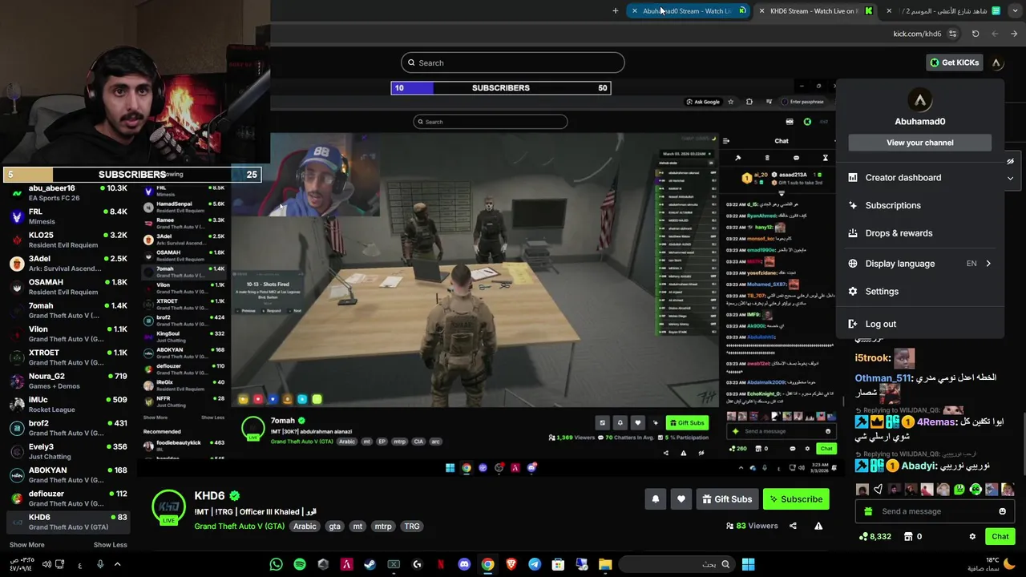Expand the chevron below the eye icon

coord(1010,179)
